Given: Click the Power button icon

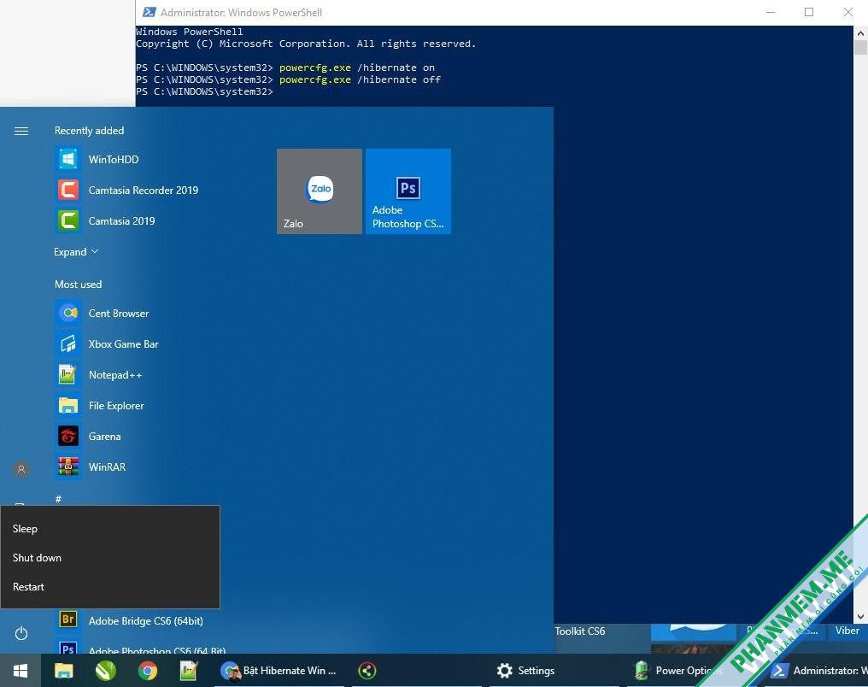Looking at the screenshot, I should click(x=21, y=633).
